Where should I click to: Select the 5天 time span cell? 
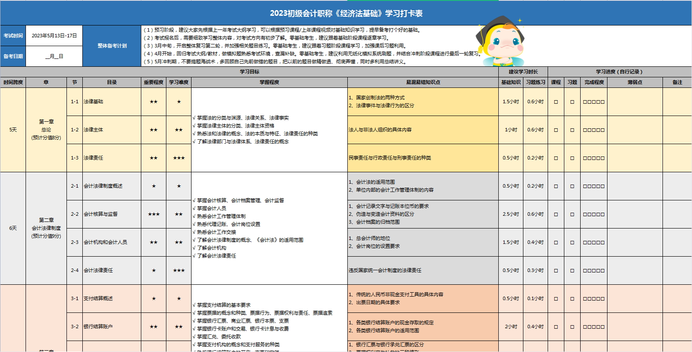pos(13,130)
